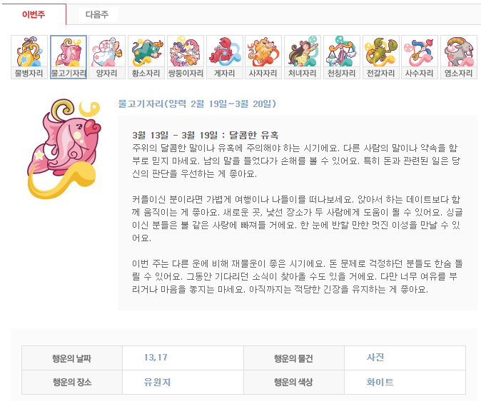Image resolution: width=481 pixels, height=404 pixels.
Task: Switch to the 다음주 tab
Action: [97, 14]
